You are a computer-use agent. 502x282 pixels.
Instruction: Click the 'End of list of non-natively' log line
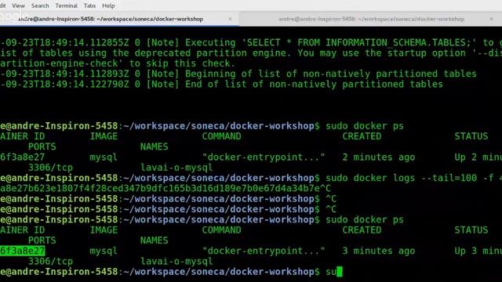pyautogui.click(x=221, y=85)
